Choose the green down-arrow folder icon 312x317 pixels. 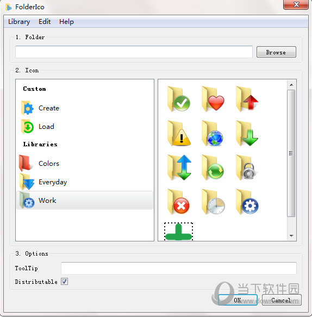click(247, 133)
